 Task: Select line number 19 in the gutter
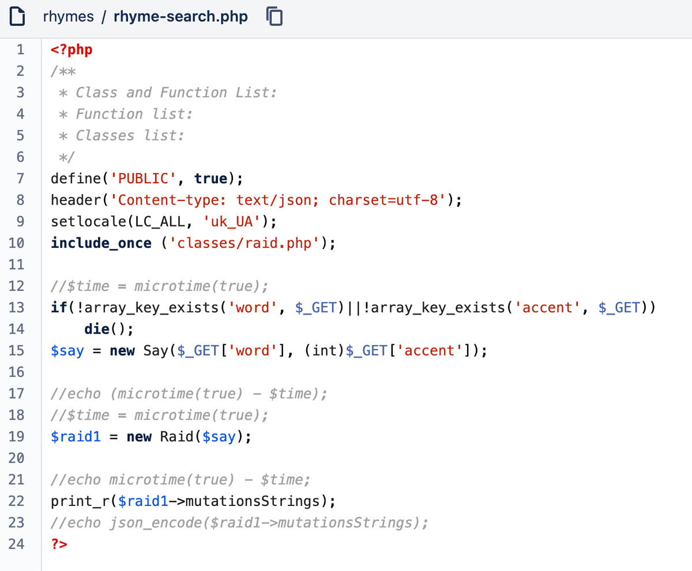pos(17,437)
